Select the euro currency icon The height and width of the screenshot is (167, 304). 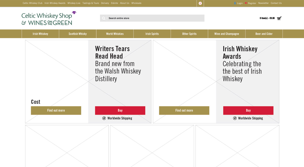pyautogui.click(x=200, y=3)
